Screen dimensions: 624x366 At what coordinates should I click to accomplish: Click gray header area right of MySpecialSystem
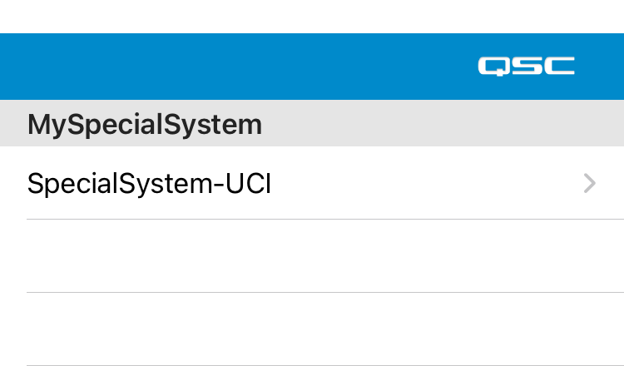tap(441, 125)
